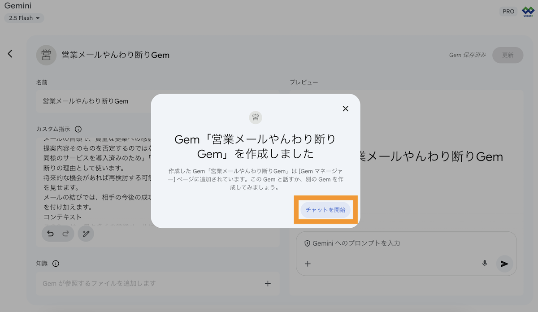Viewport: 538px width, 312px height.
Task: Click the shield icon in the prompt box
Action: 307,243
